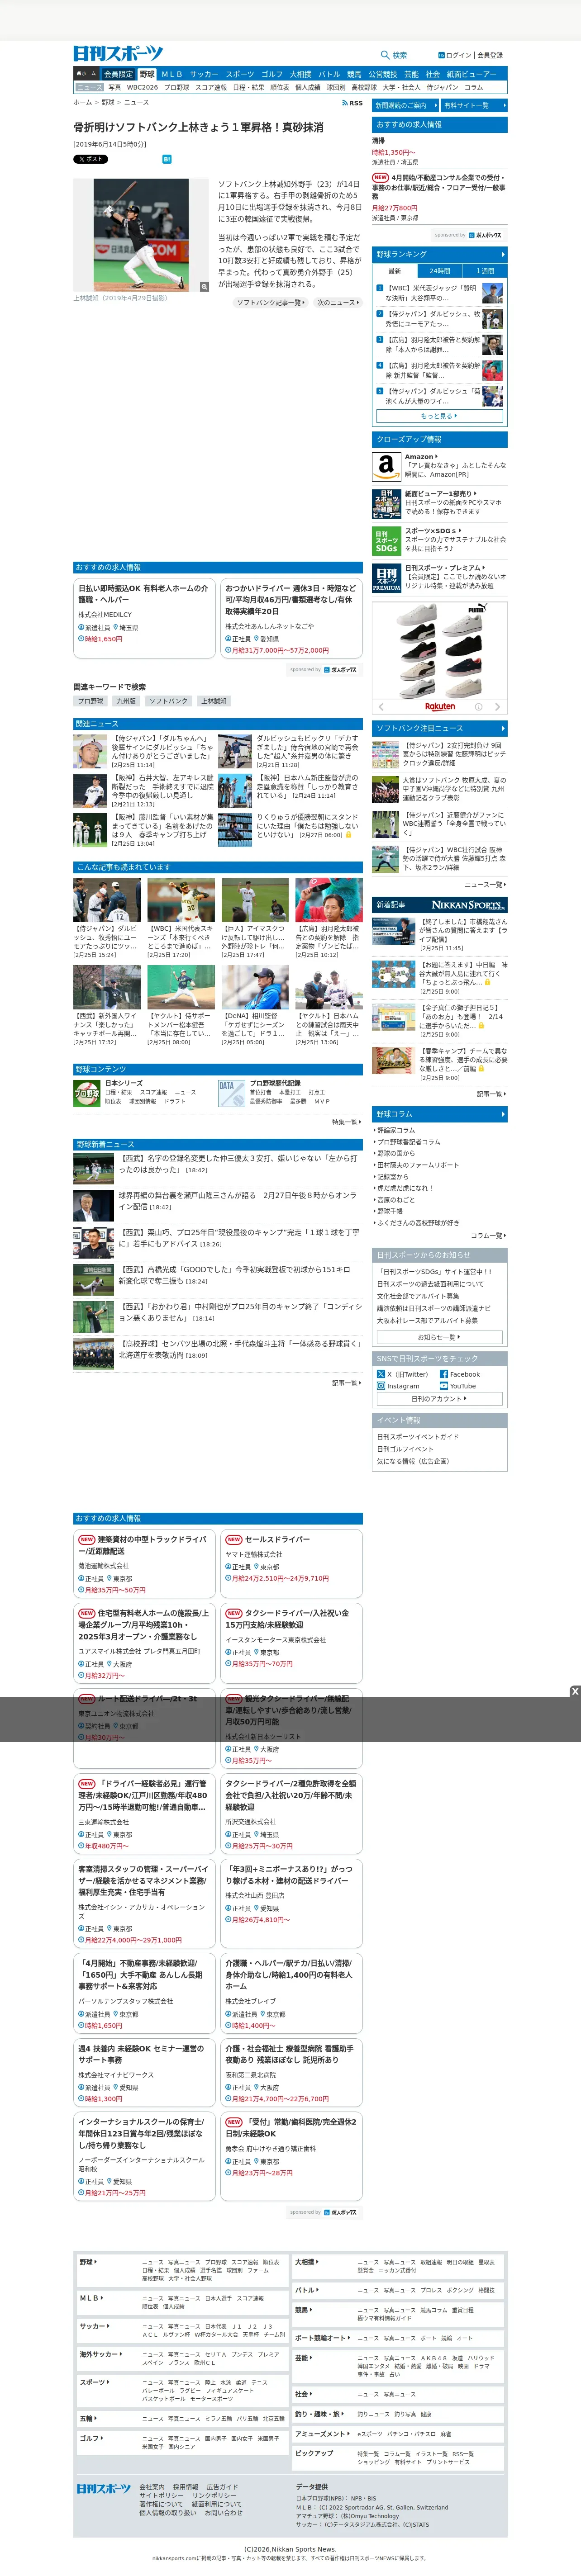Click the Rakuten sneakers advertisement
This screenshot has width=581, height=2576.
click(x=439, y=658)
